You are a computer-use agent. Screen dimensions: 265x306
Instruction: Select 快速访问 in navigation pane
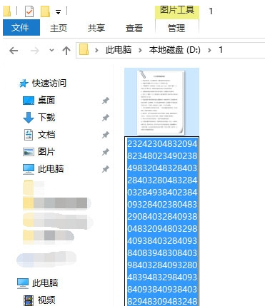pyautogui.click(x=49, y=83)
